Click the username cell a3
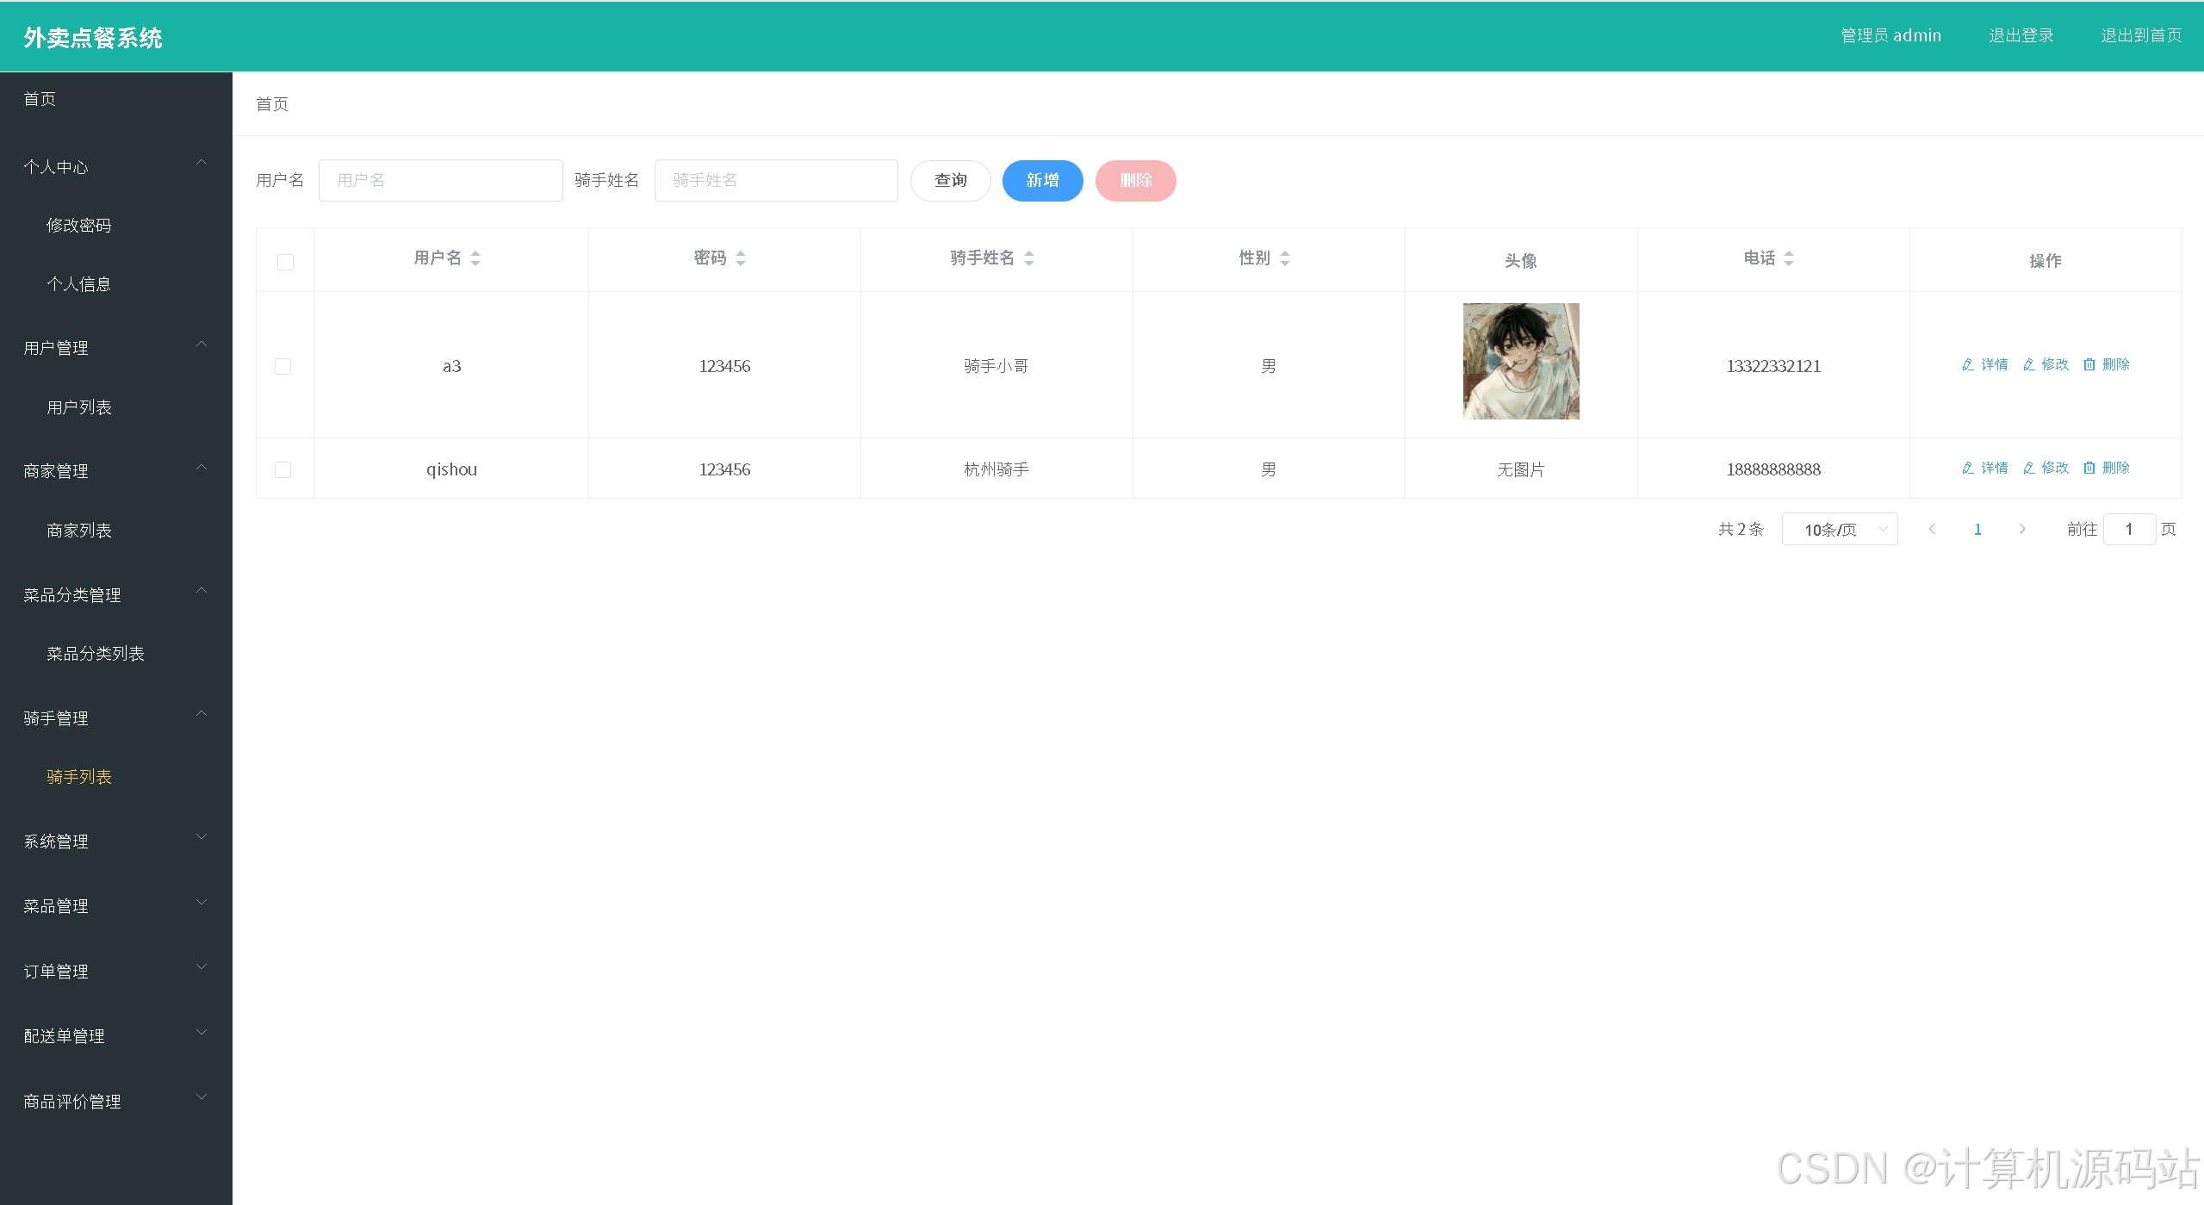This screenshot has height=1205, width=2204. (x=451, y=366)
